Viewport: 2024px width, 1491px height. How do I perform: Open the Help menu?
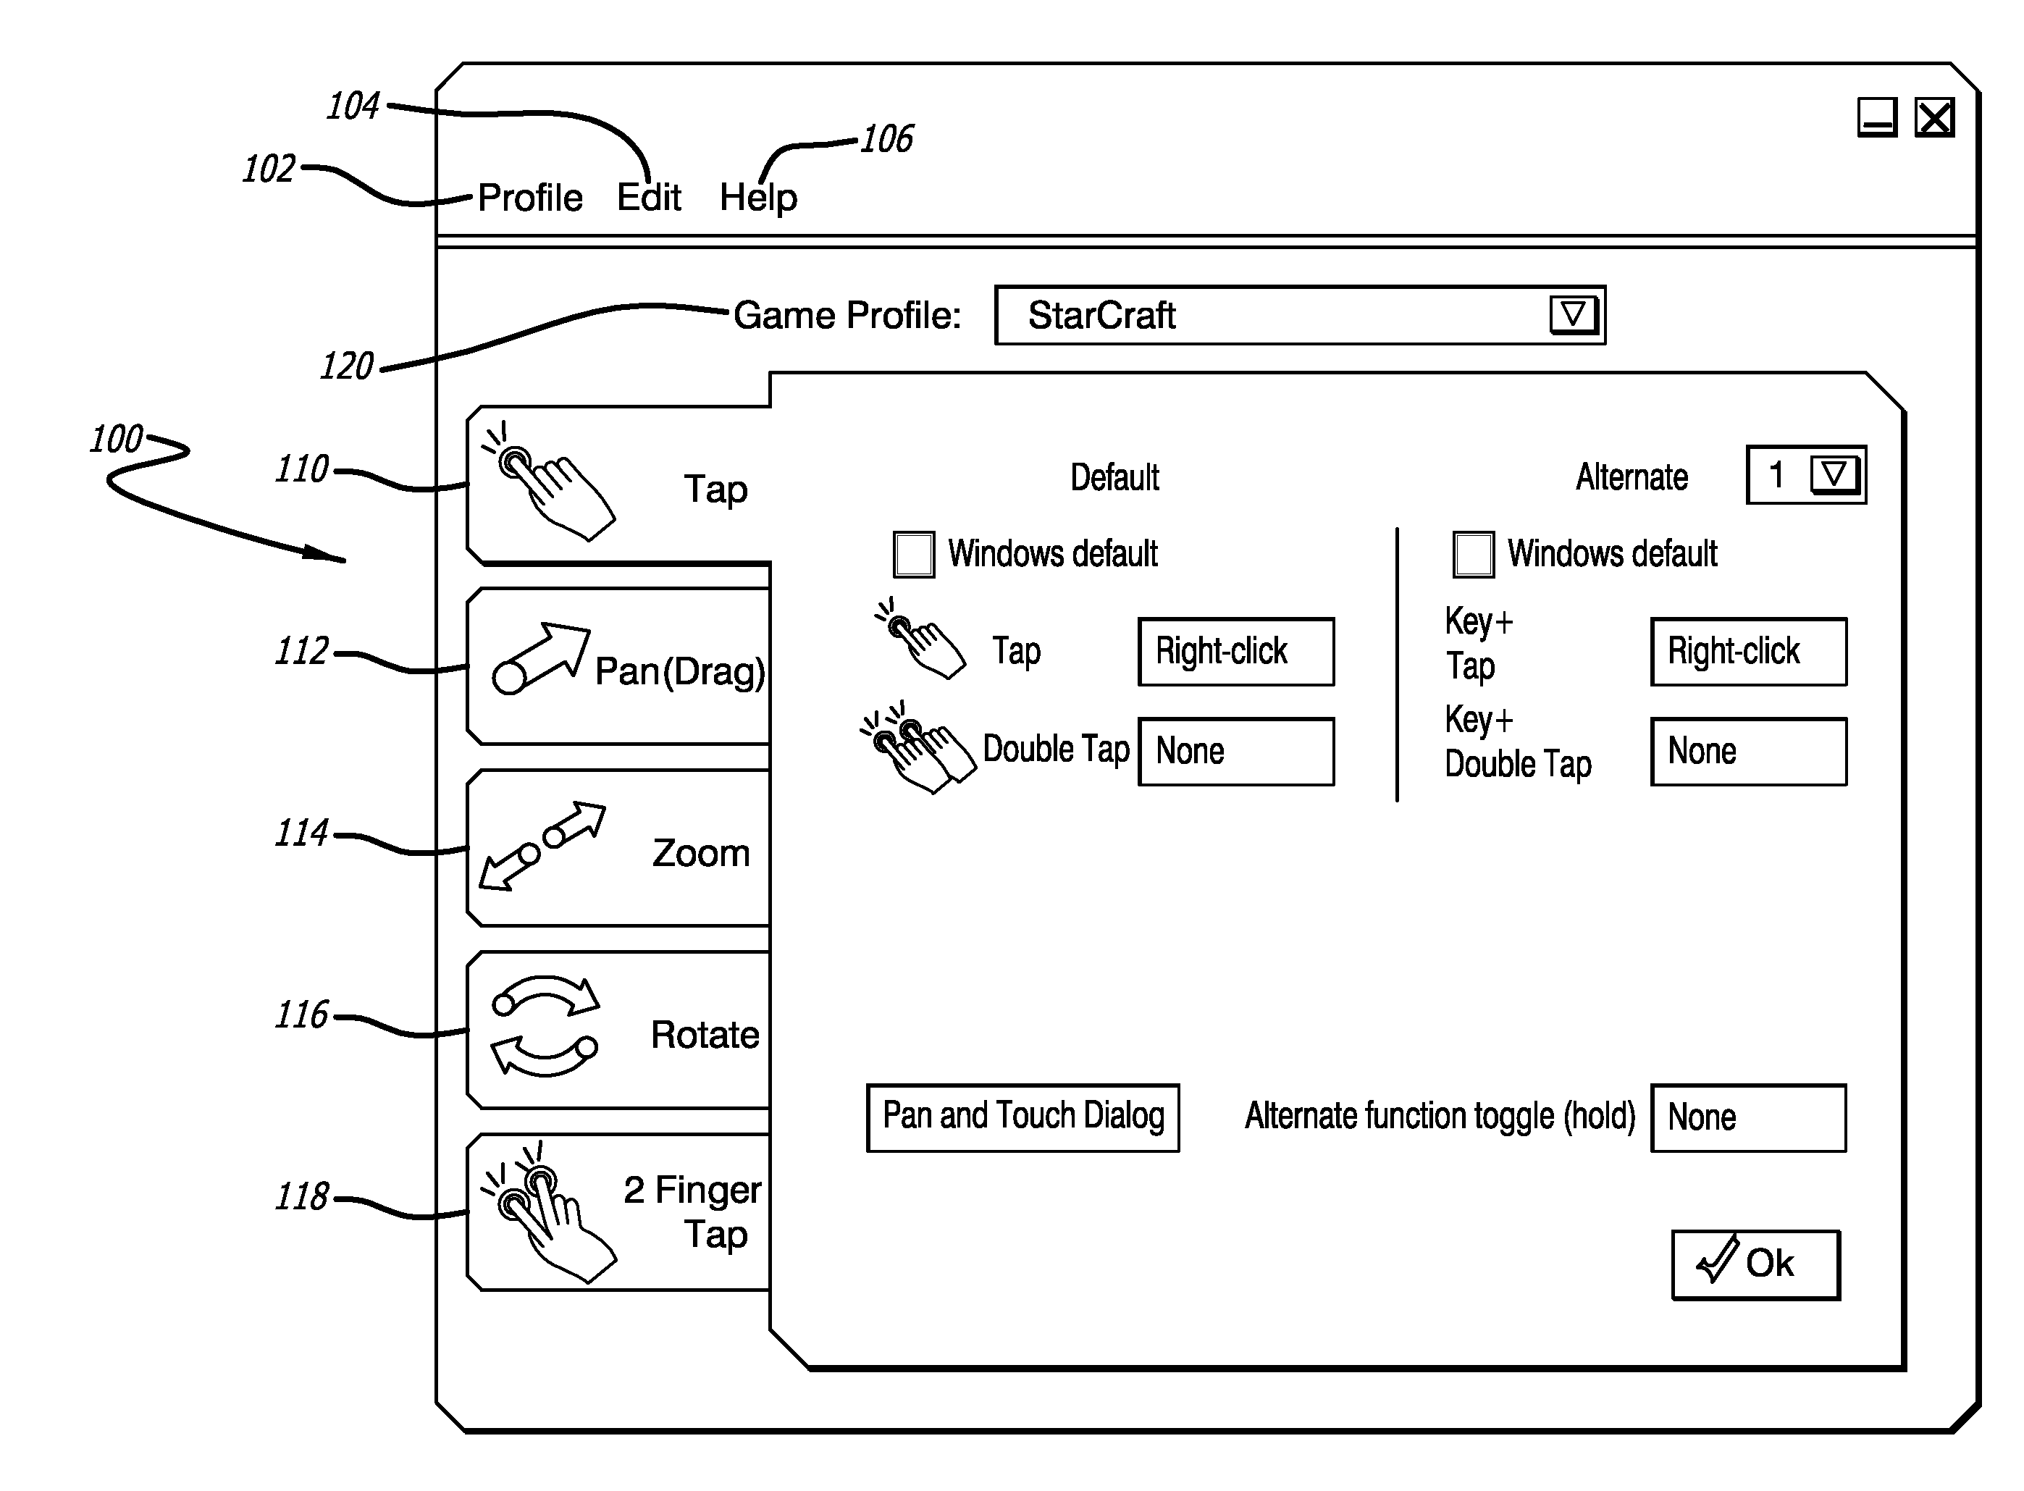tap(770, 188)
